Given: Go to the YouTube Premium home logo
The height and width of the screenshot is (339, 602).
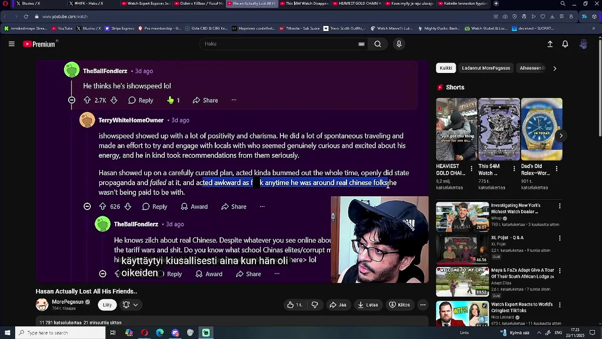Looking at the screenshot, I should [x=40, y=44].
